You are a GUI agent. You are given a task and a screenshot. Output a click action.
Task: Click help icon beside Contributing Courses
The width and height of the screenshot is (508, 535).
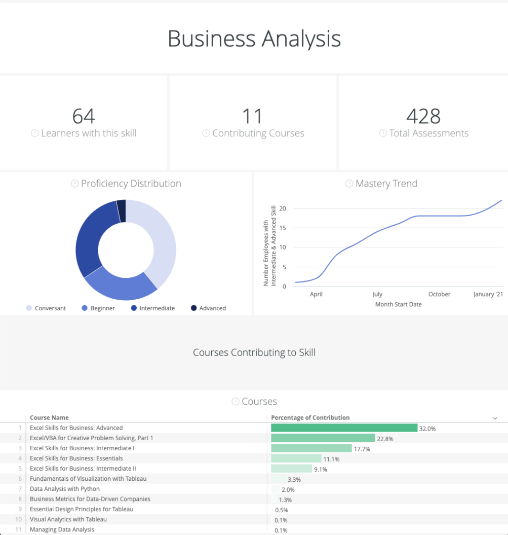[x=206, y=133]
